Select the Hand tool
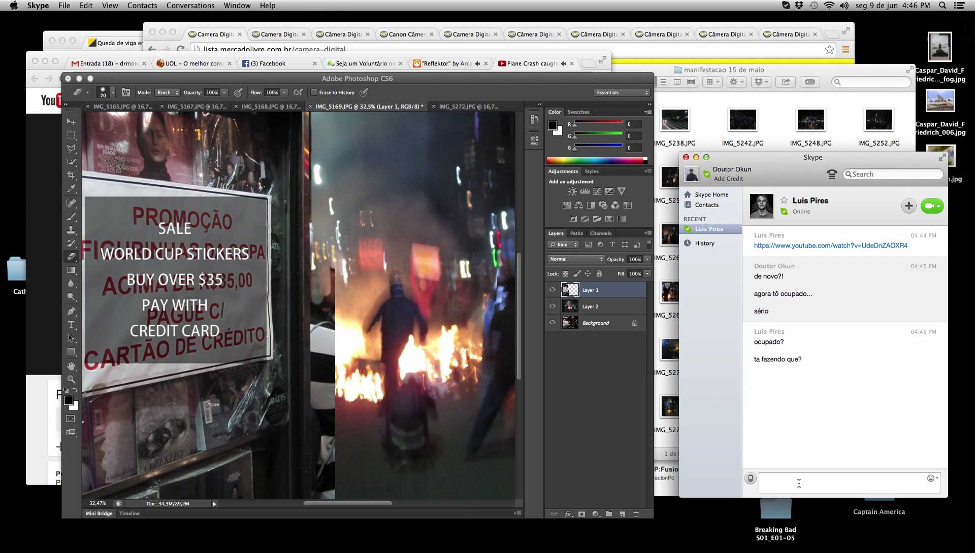The width and height of the screenshot is (975, 553). point(71,366)
